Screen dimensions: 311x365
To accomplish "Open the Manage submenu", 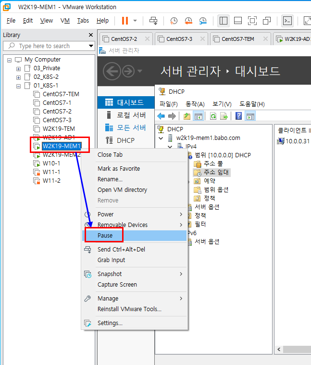I will [135, 299].
